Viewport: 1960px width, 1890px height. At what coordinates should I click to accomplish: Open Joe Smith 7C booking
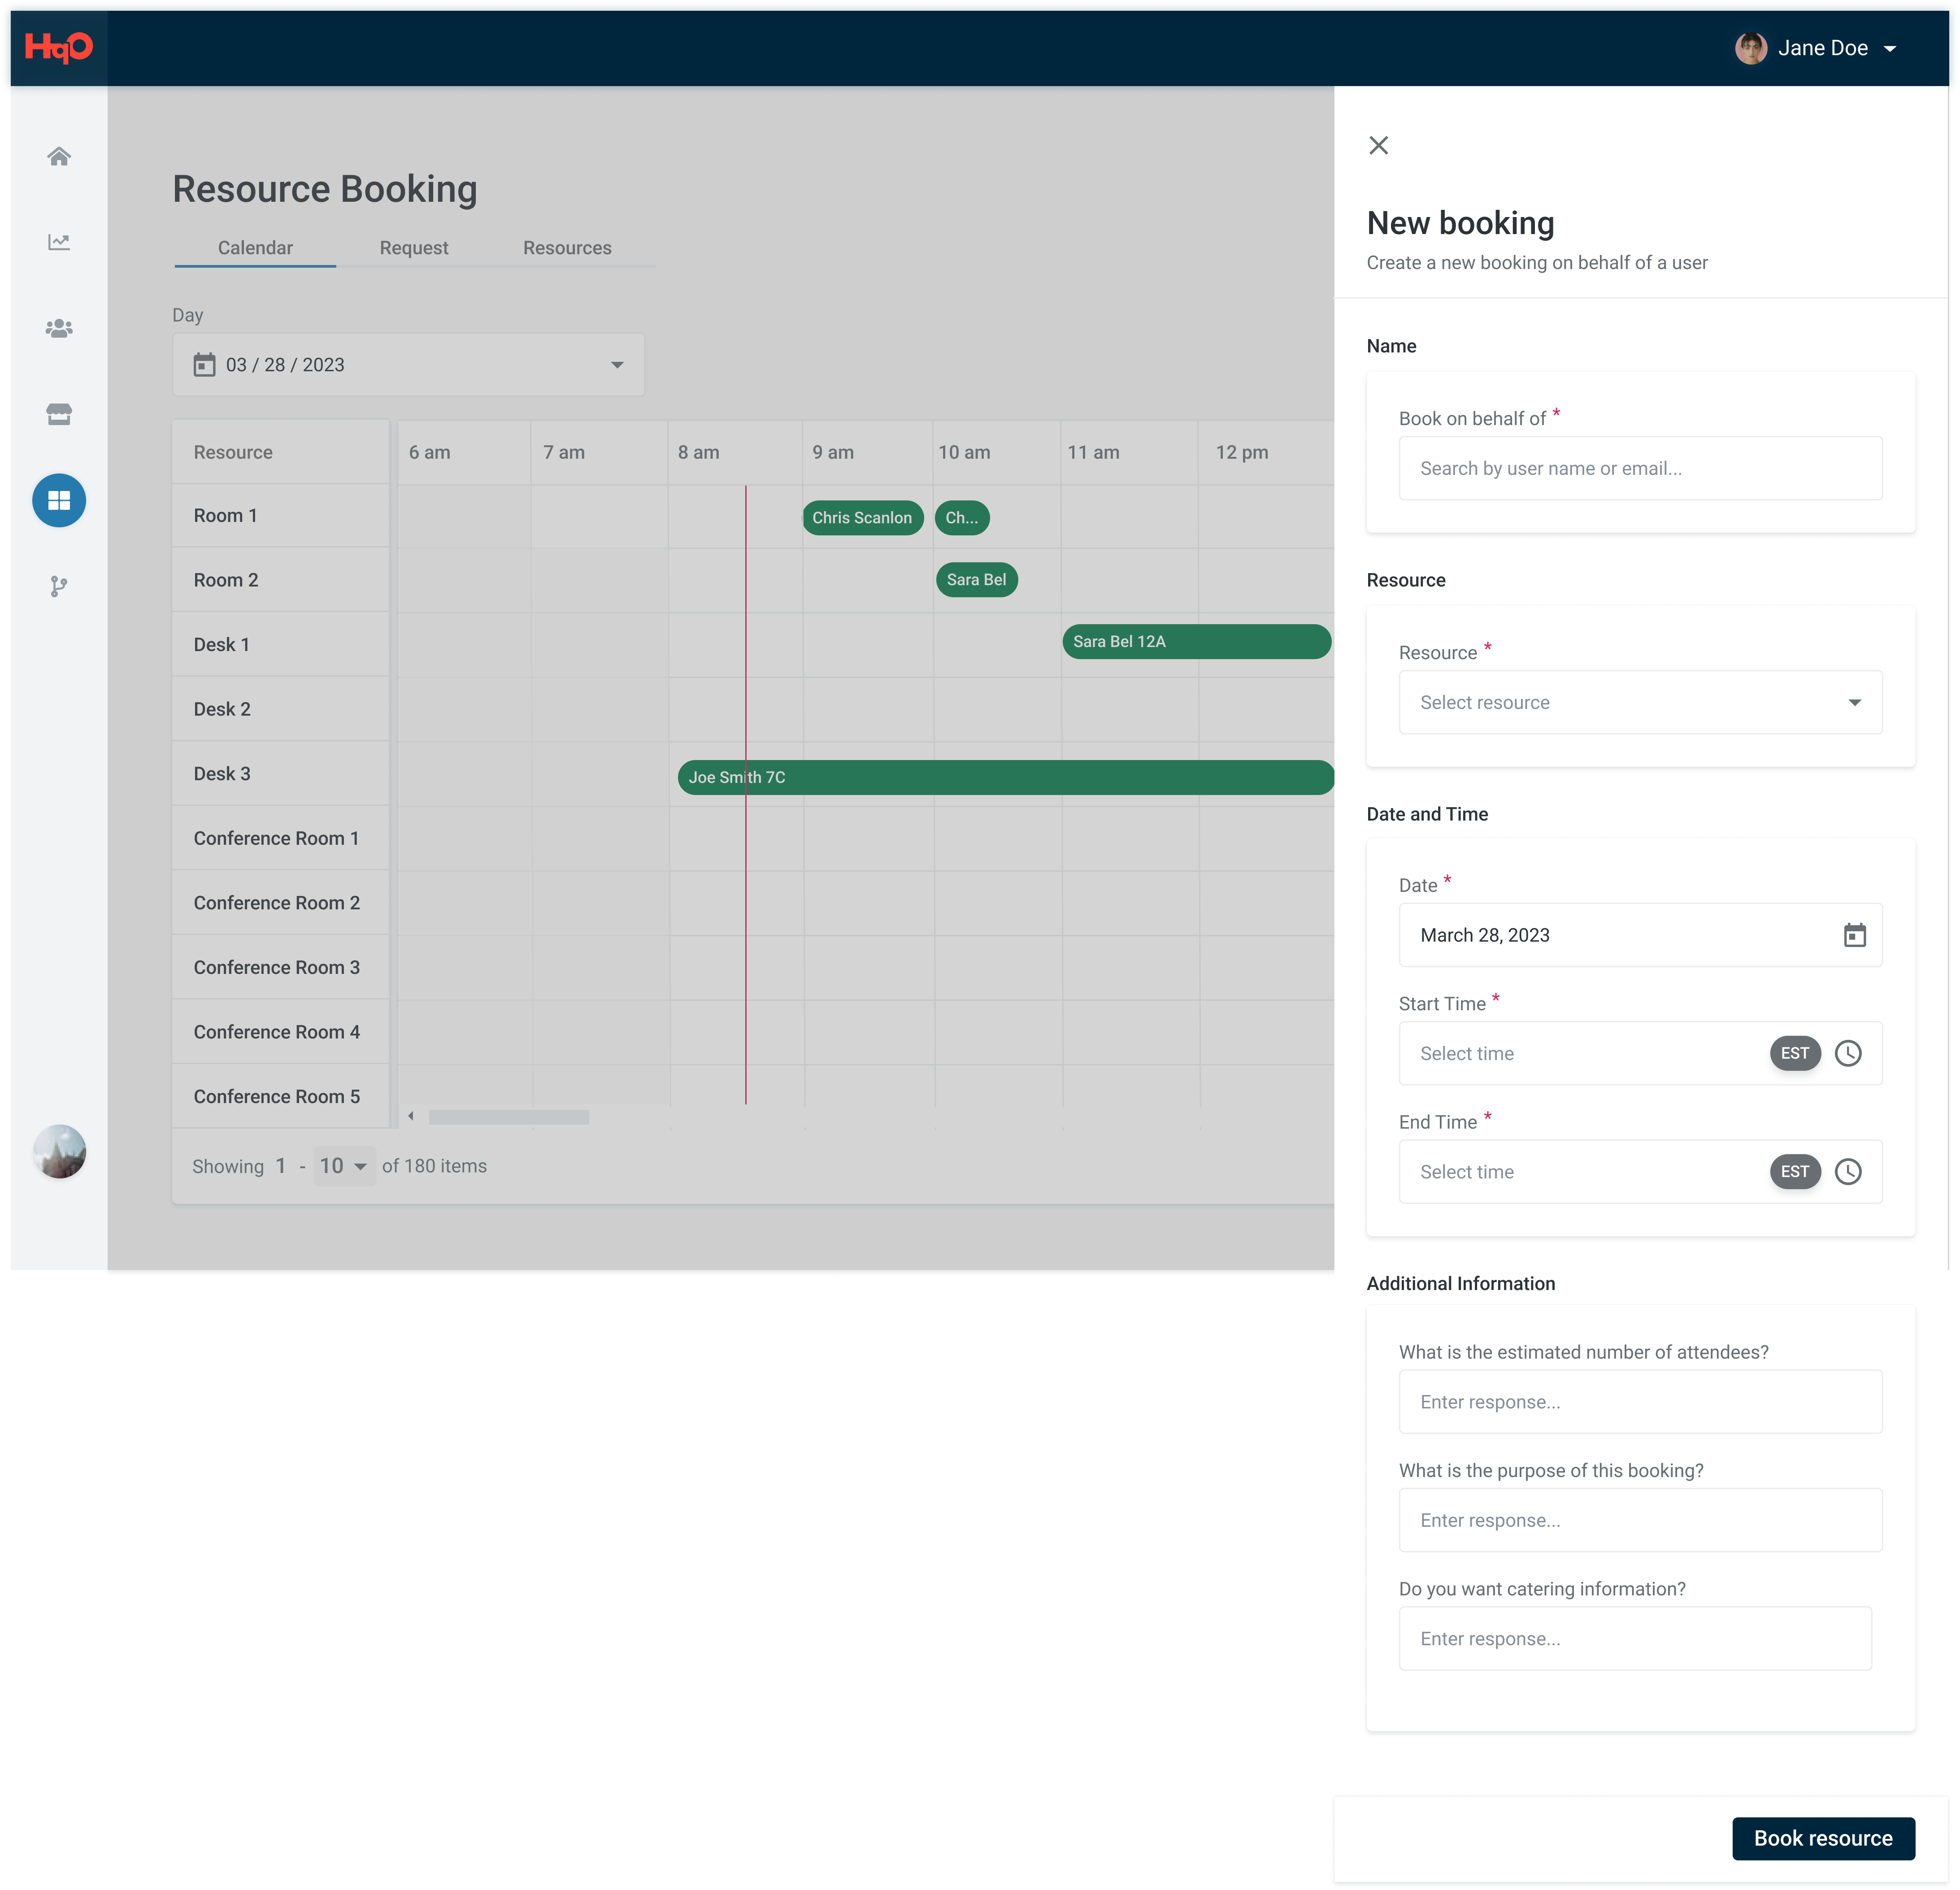1006,777
